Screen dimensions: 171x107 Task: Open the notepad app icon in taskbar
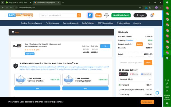pyautogui.click(x=167, y=58)
